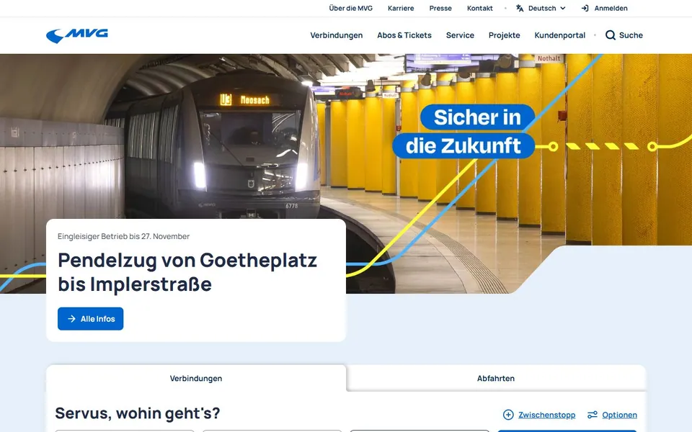The width and height of the screenshot is (692, 432).
Task: Click the MVG logo
Action: [x=77, y=35]
